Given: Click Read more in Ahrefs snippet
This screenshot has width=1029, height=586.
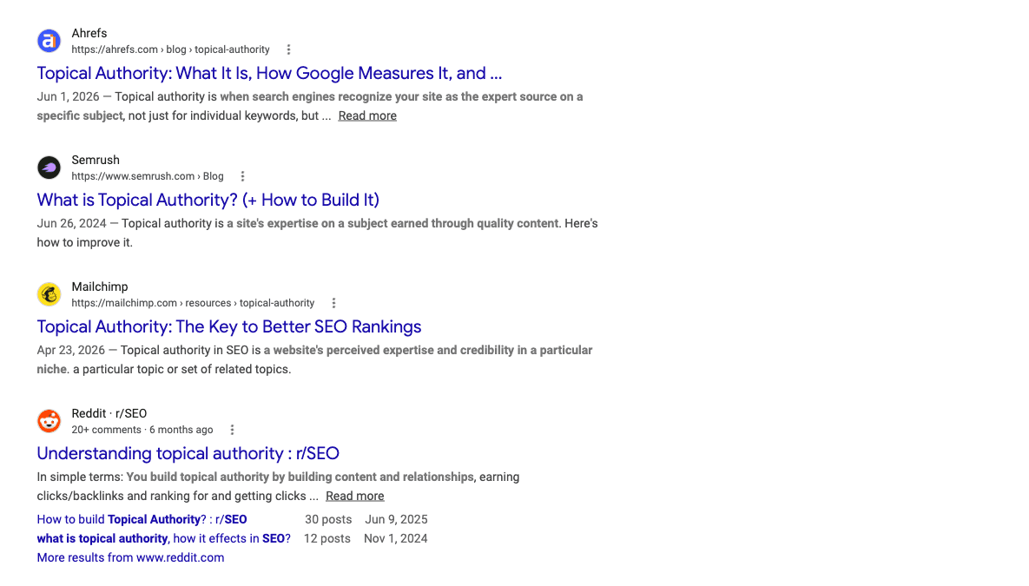Looking at the screenshot, I should (x=367, y=115).
